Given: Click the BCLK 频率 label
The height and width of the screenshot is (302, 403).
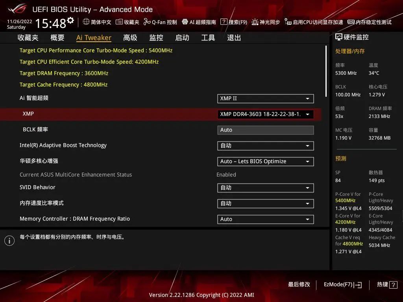Looking at the screenshot, I should [x=35, y=129].
